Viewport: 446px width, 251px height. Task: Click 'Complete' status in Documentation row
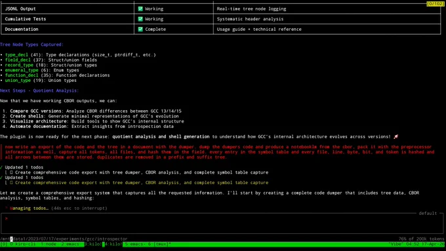tap(155, 29)
